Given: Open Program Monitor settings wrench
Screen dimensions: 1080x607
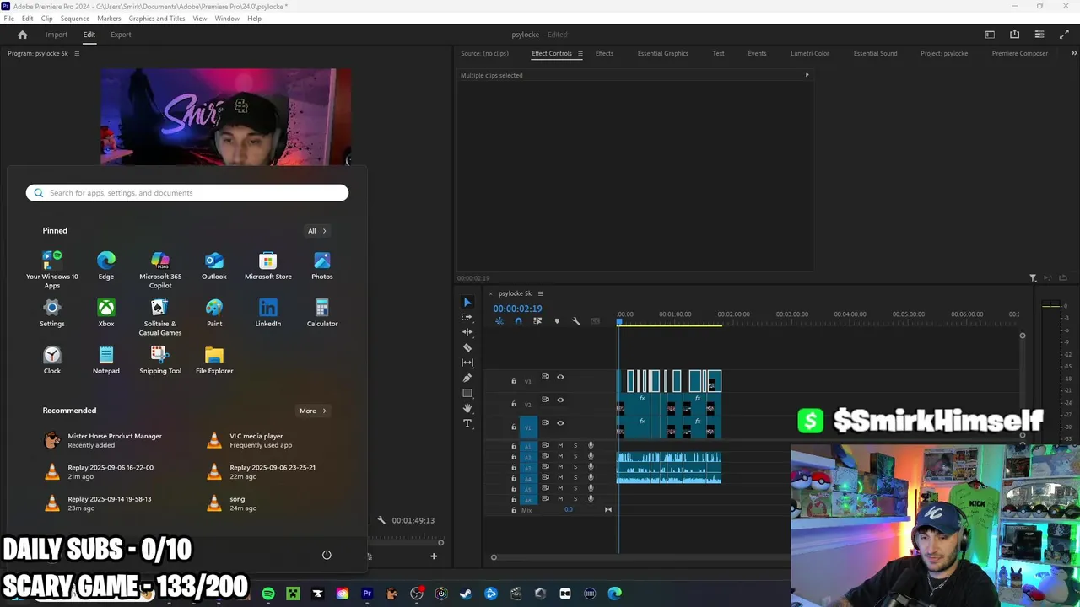Looking at the screenshot, I should pyautogui.click(x=381, y=520).
